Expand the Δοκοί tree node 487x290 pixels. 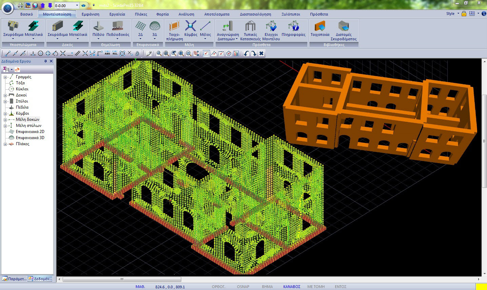click(x=5, y=95)
